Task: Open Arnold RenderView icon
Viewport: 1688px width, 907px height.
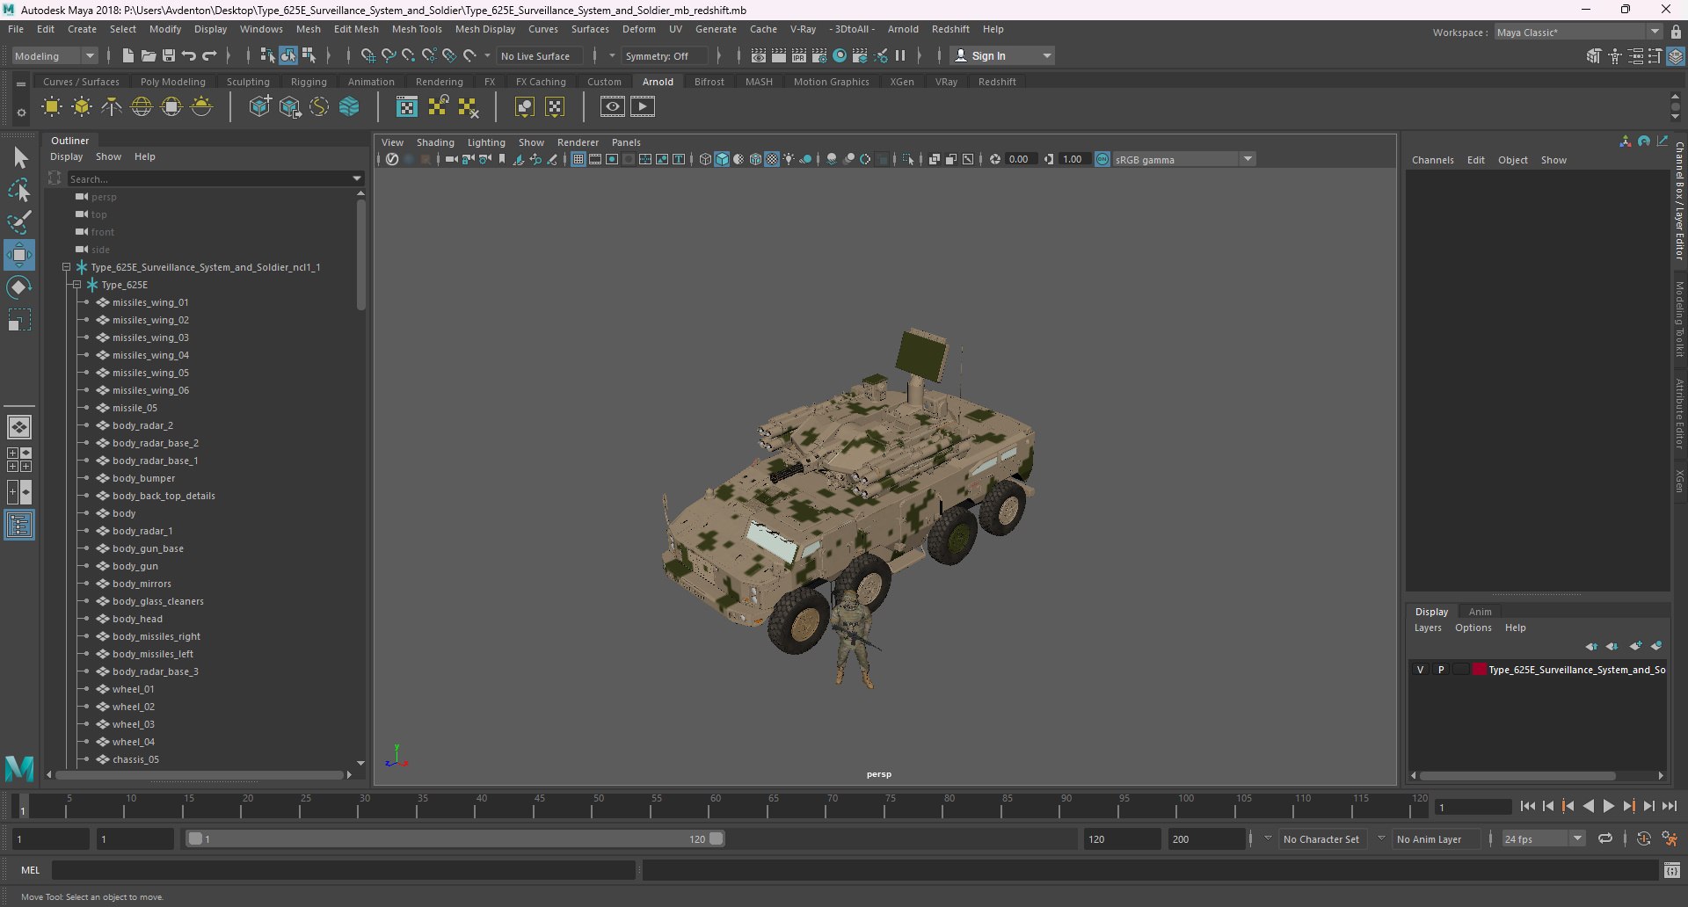Action: tap(613, 106)
